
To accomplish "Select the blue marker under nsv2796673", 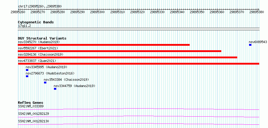I will pos(27,76).
